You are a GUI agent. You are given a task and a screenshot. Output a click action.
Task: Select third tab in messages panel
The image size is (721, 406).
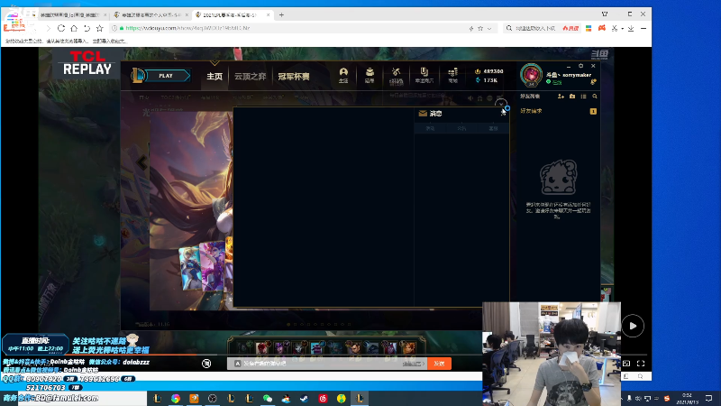tap(493, 128)
